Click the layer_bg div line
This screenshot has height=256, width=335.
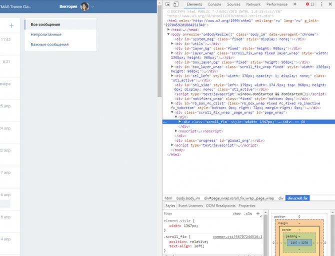238,48
